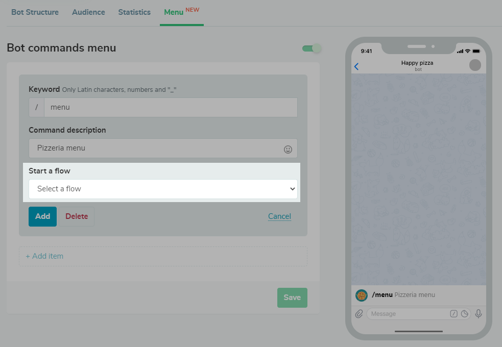The width and height of the screenshot is (502, 347).
Task: Click the Save button
Action: pos(292,298)
